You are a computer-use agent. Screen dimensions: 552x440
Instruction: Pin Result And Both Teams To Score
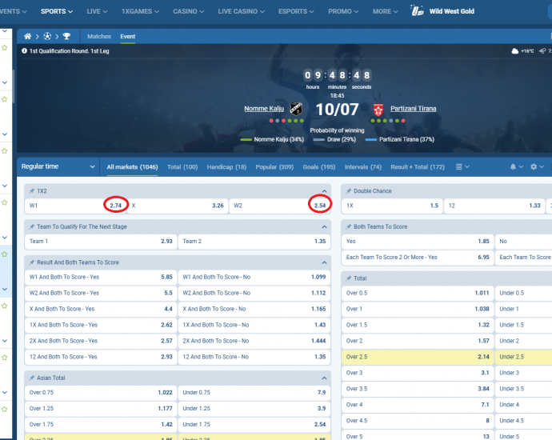point(32,262)
